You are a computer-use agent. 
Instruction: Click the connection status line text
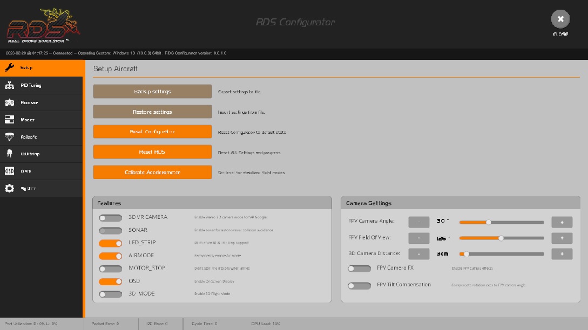[116, 53]
